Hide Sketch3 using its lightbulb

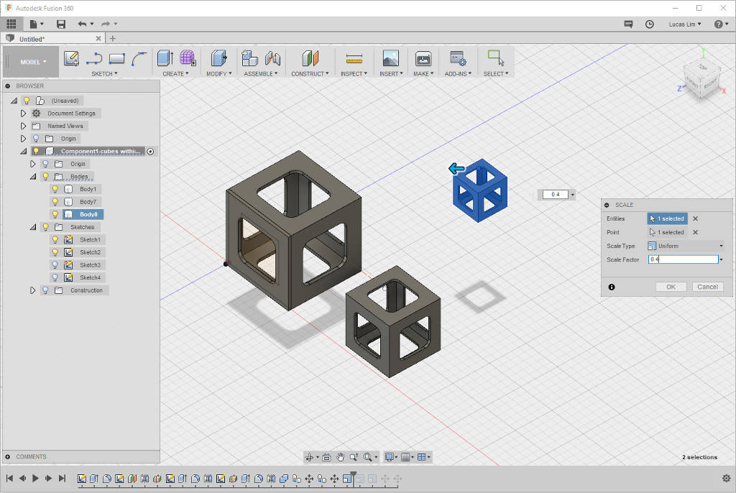(x=55, y=265)
